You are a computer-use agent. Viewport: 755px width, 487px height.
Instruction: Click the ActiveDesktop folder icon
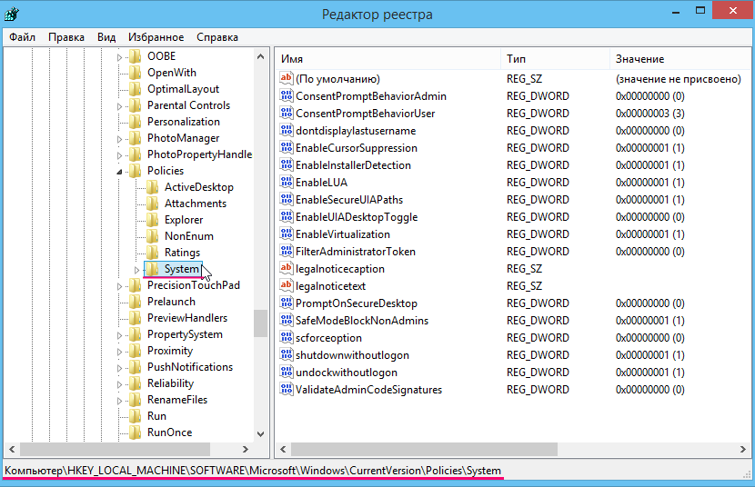pyautogui.click(x=153, y=187)
